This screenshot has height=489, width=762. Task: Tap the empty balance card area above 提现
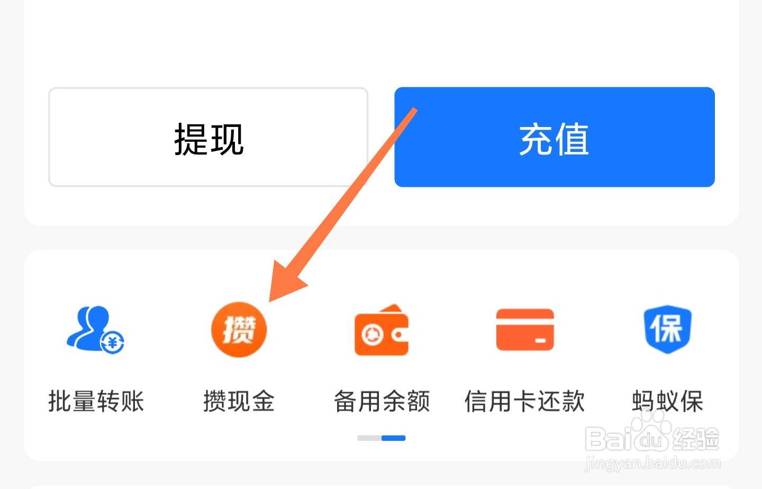[381, 42]
